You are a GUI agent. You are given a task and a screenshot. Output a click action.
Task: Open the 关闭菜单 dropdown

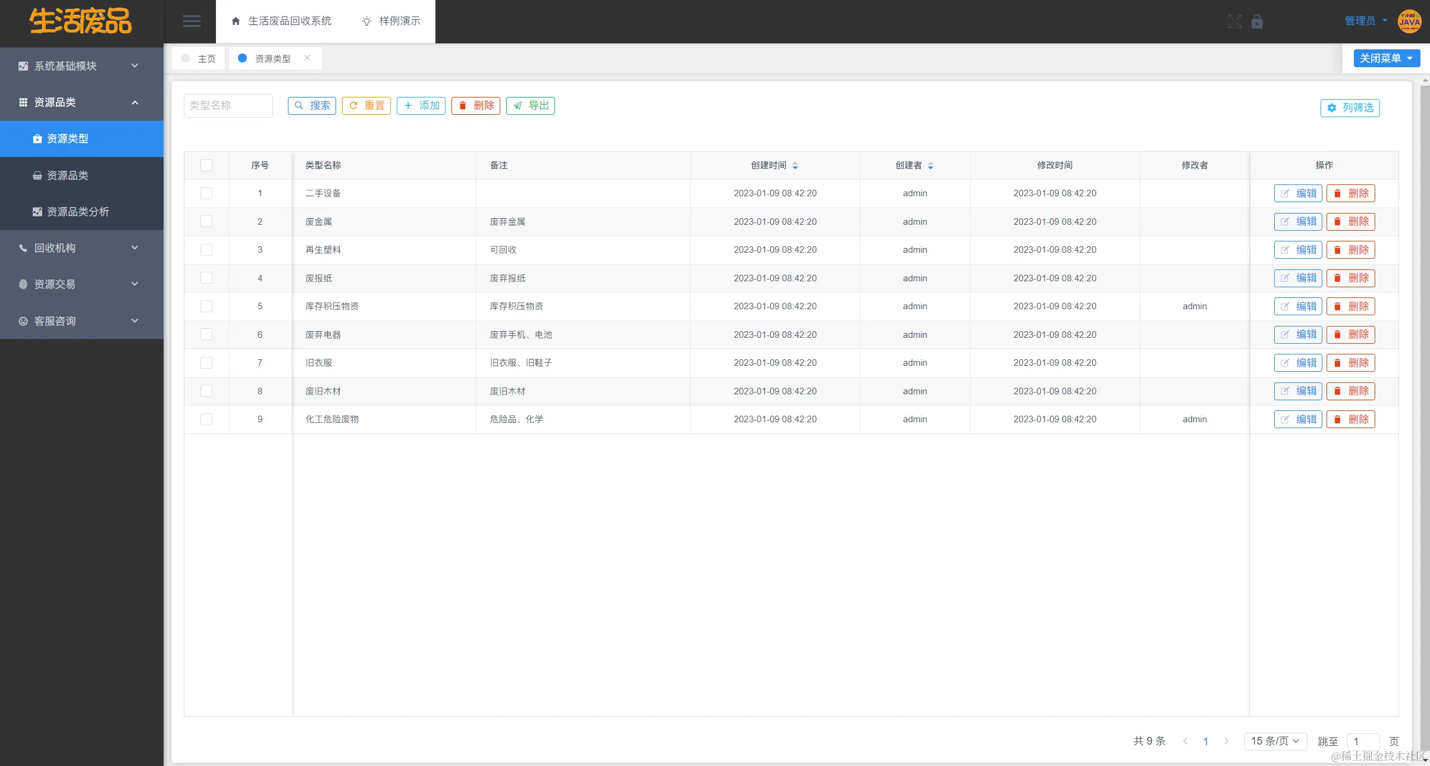1386,58
